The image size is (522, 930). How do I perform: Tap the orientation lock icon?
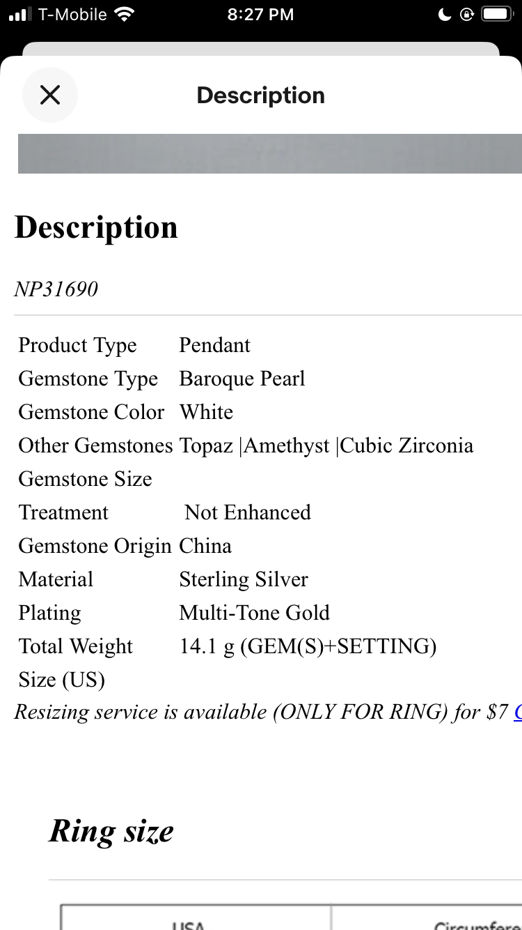click(466, 15)
